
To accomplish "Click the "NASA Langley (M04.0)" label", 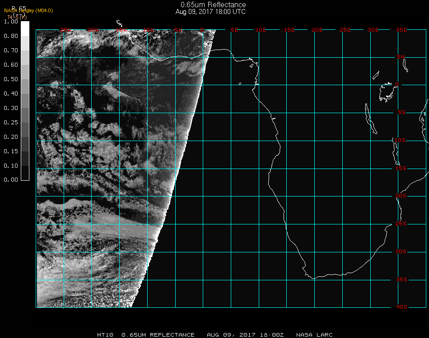I will point(28,11).
